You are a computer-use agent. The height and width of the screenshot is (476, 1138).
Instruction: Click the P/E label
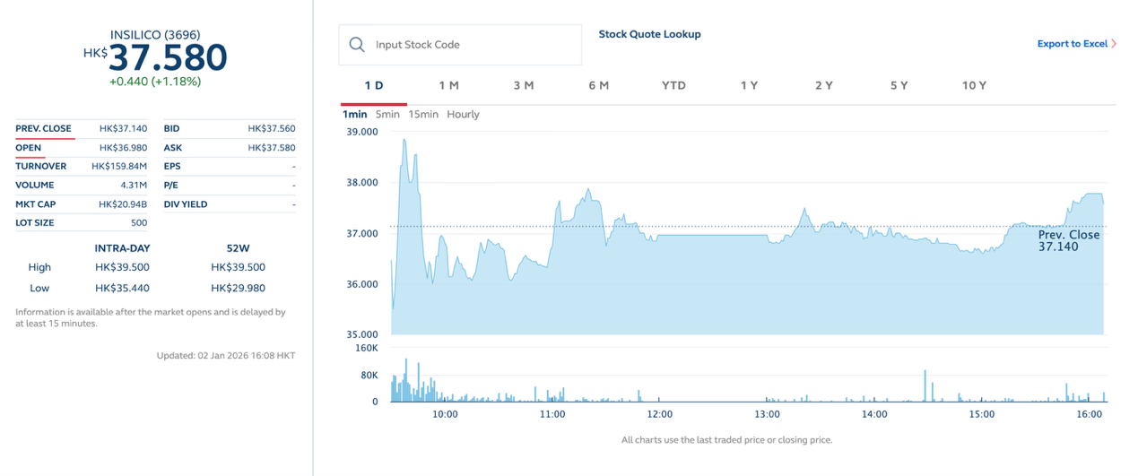point(172,185)
